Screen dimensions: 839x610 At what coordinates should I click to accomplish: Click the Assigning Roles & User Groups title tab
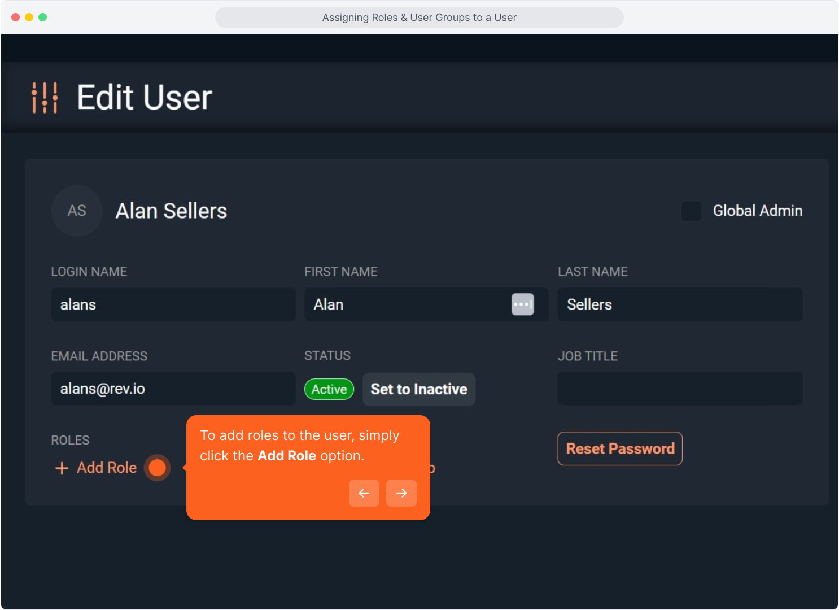[419, 18]
